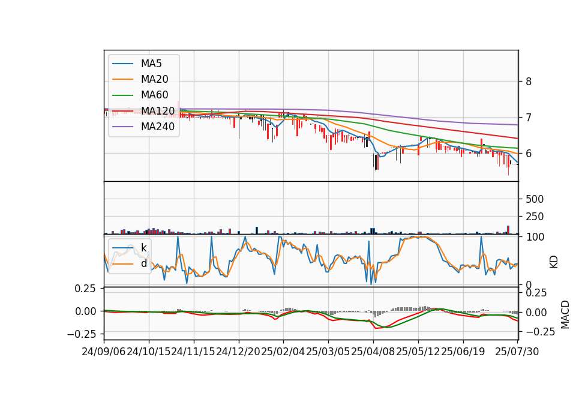Screen dimensions: 576x414
Task: Click the purple MA240 legend line sample
Action: (122, 127)
